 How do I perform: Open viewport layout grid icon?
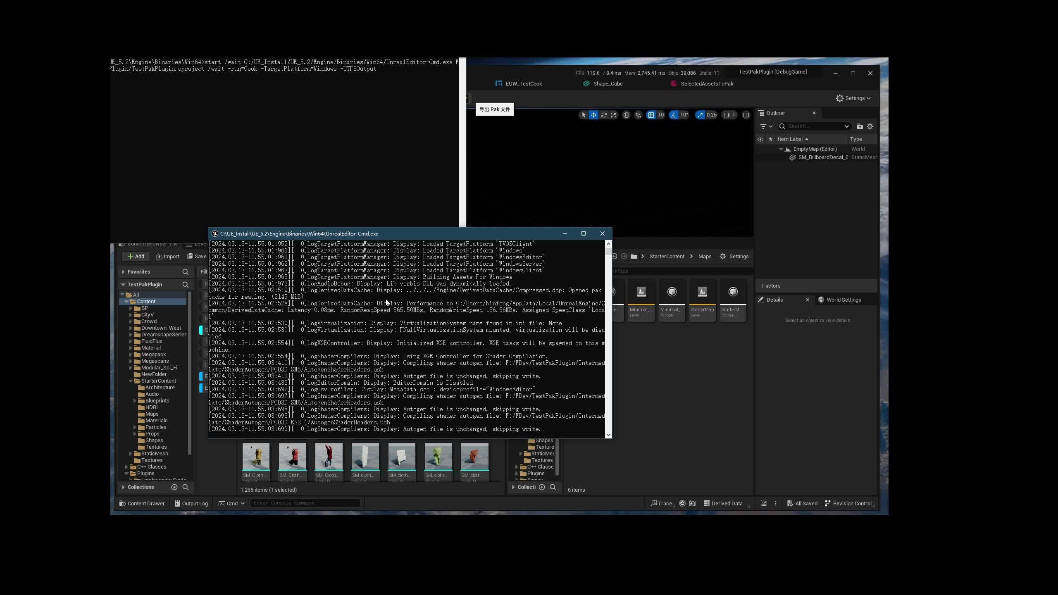[x=746, y=115]
